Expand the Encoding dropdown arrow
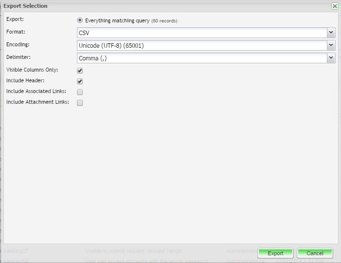The height and width of the screenshot is (263, 341). tap(331, 45)
